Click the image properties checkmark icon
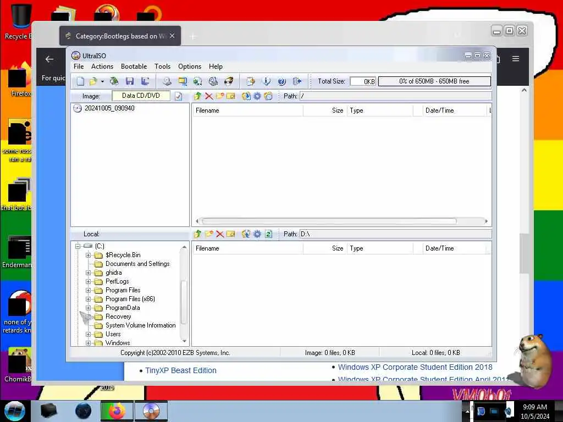 coord(179,96)
